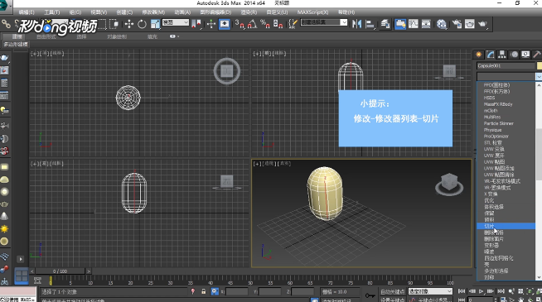The width and height of the screenshot is (542, 302).
Task: Activate the Select and Scale tool
Action: 155,24
